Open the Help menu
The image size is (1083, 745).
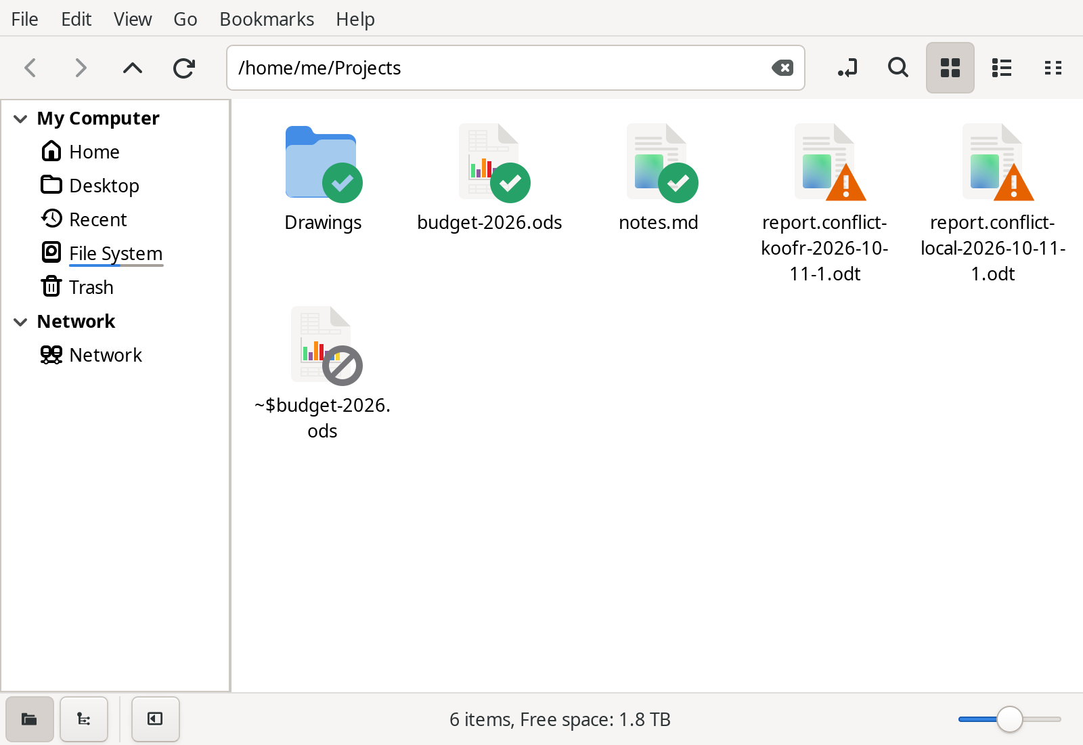(355, 19)
